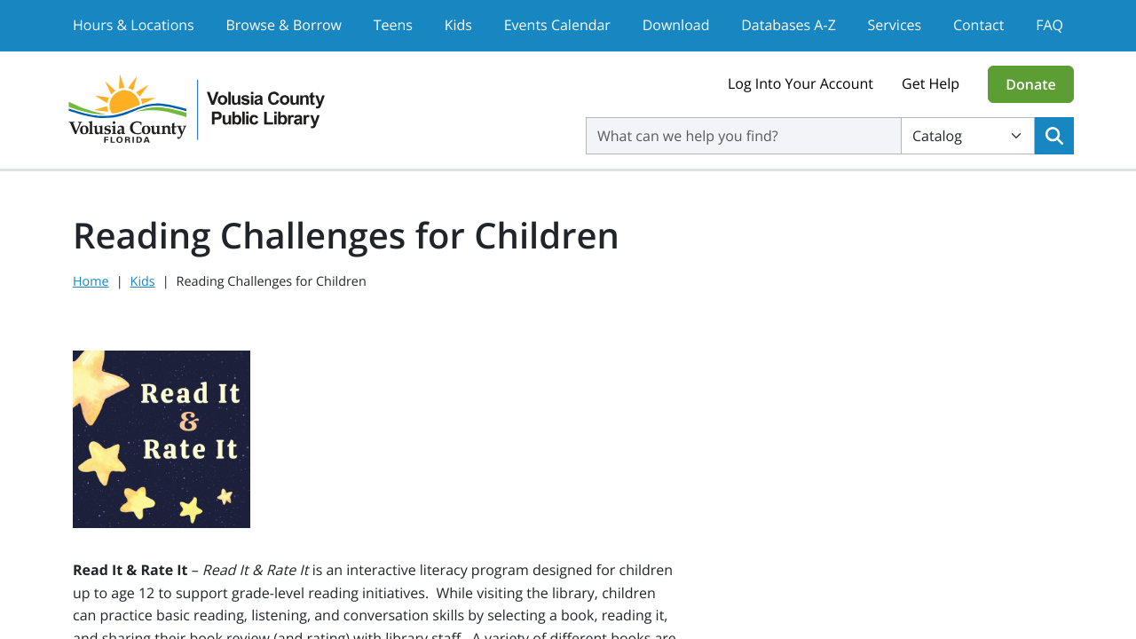Go to the FAQ page

click(1049, 25)
